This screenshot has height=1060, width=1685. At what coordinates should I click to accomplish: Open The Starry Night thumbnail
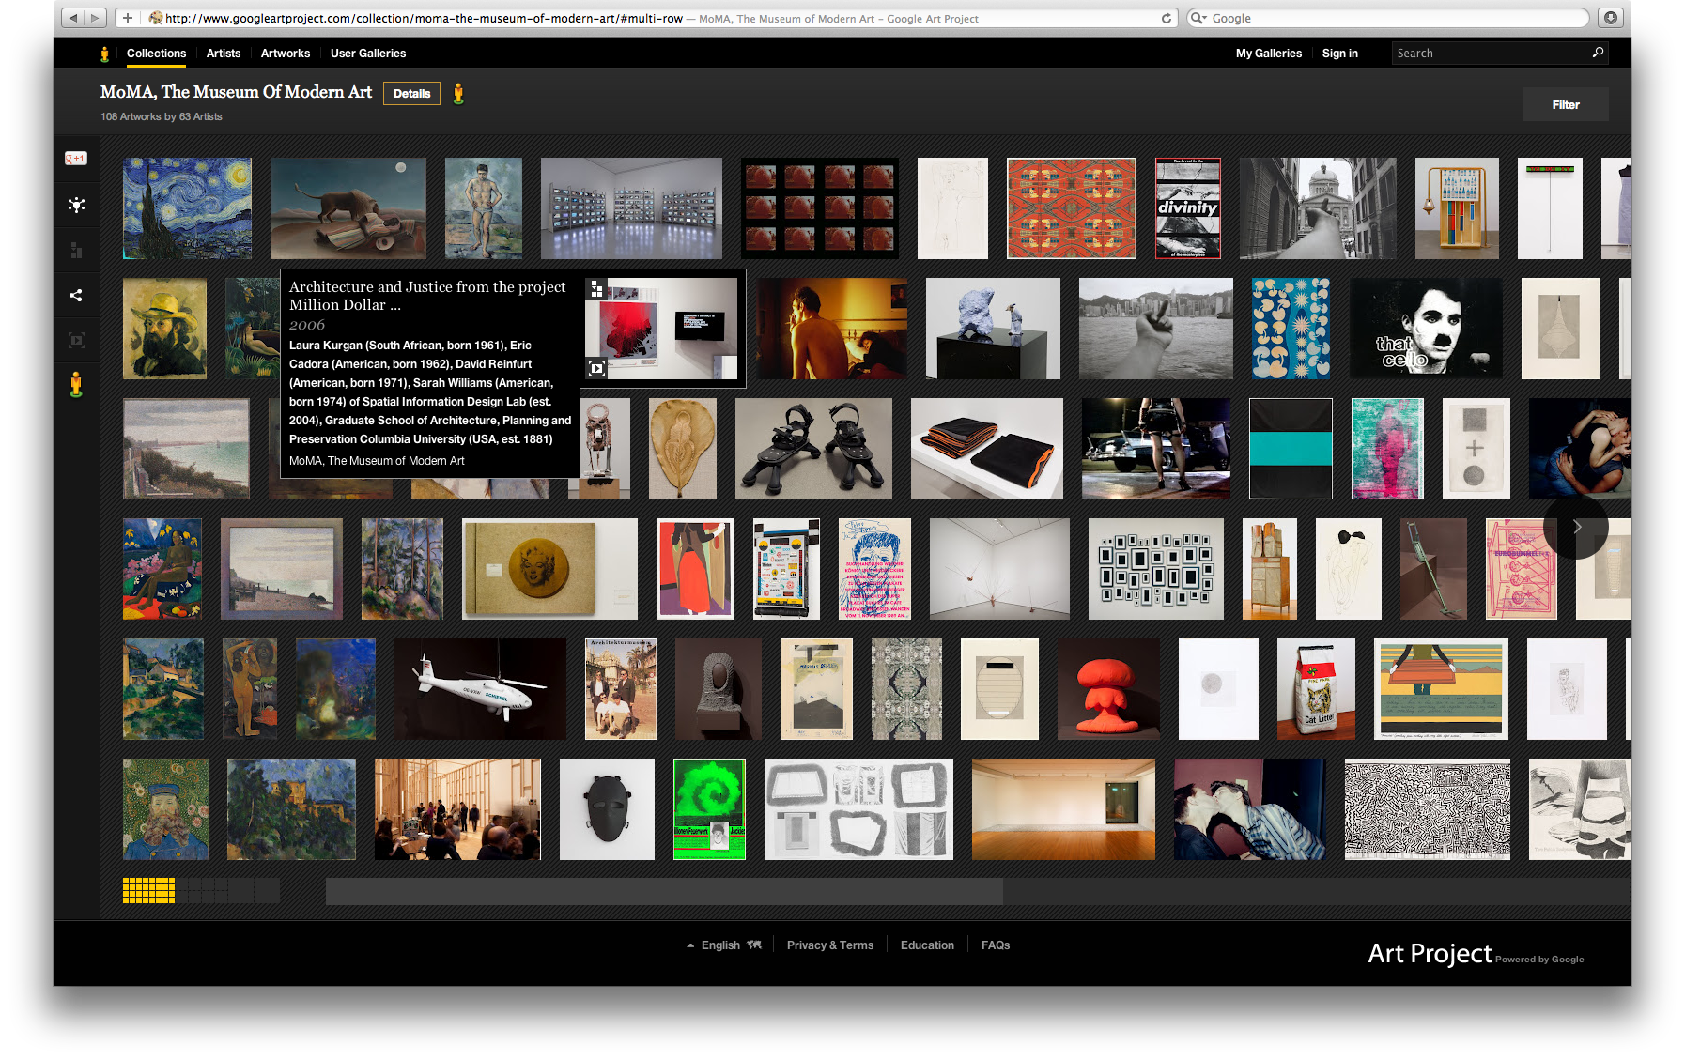pos(186,207)
